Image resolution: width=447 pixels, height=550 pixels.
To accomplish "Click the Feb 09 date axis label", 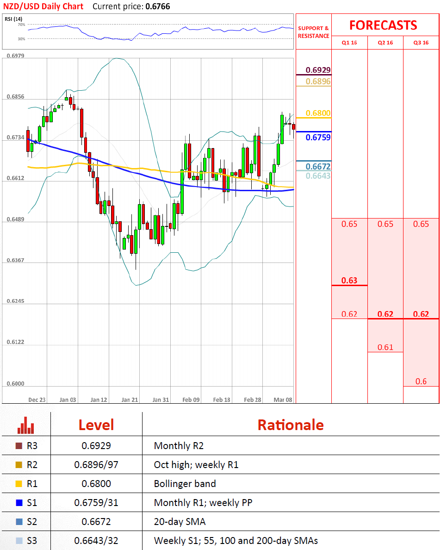I will tap(191, 400).
